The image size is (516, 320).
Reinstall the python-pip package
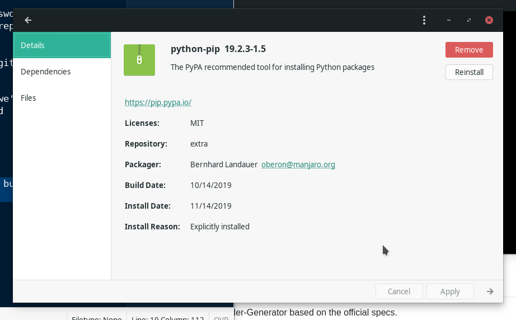coord(469,72)
